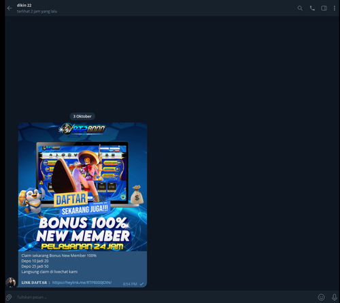Open the heylink.me/RTP8000JOIN link

coord(82,283)
